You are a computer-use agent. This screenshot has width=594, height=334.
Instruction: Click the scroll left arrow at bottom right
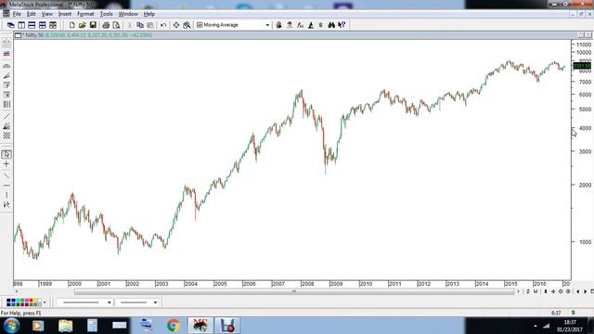[x=577, y=291]
